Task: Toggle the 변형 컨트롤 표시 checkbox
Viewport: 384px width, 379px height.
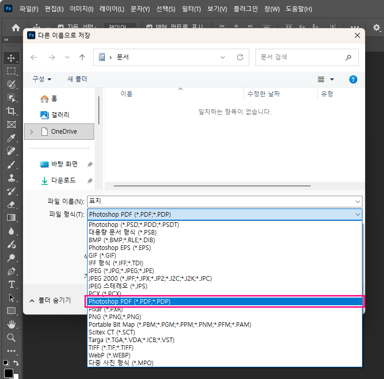Action: pyautogui.click(x=150, y=27)
